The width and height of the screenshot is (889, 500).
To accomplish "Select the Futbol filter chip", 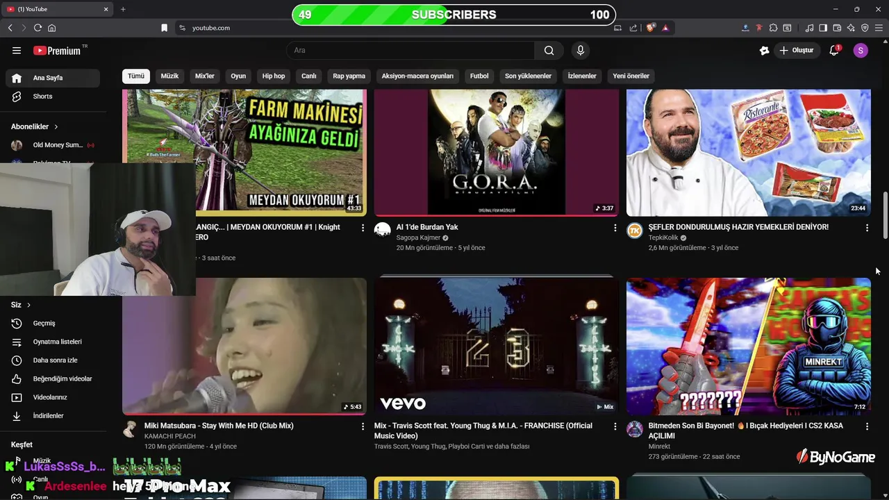I will pyautogui.click(x=479, y=76).
